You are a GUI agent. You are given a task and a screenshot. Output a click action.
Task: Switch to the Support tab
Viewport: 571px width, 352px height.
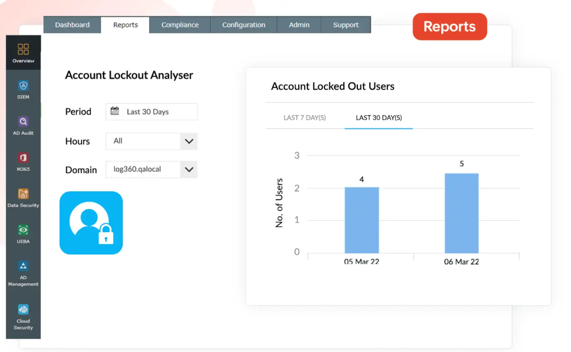[x=346, y=25]
